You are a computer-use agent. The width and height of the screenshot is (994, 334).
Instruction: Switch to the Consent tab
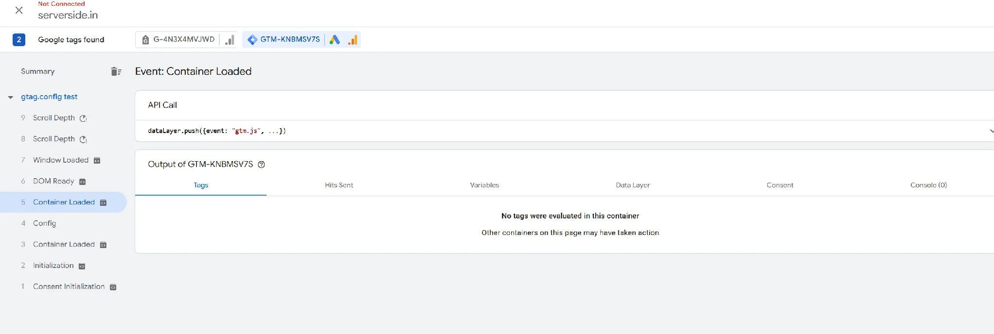(780, 185)
